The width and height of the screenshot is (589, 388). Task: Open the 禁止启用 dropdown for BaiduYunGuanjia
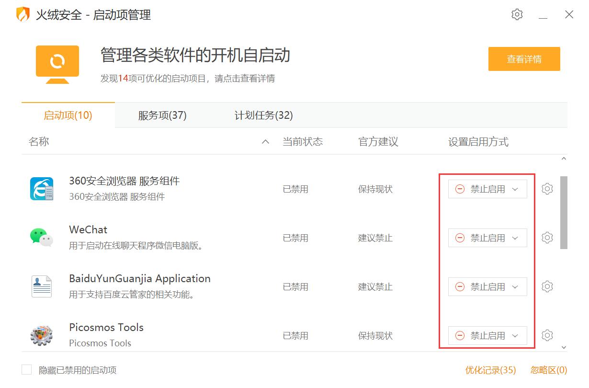click(x=515, y=286)
